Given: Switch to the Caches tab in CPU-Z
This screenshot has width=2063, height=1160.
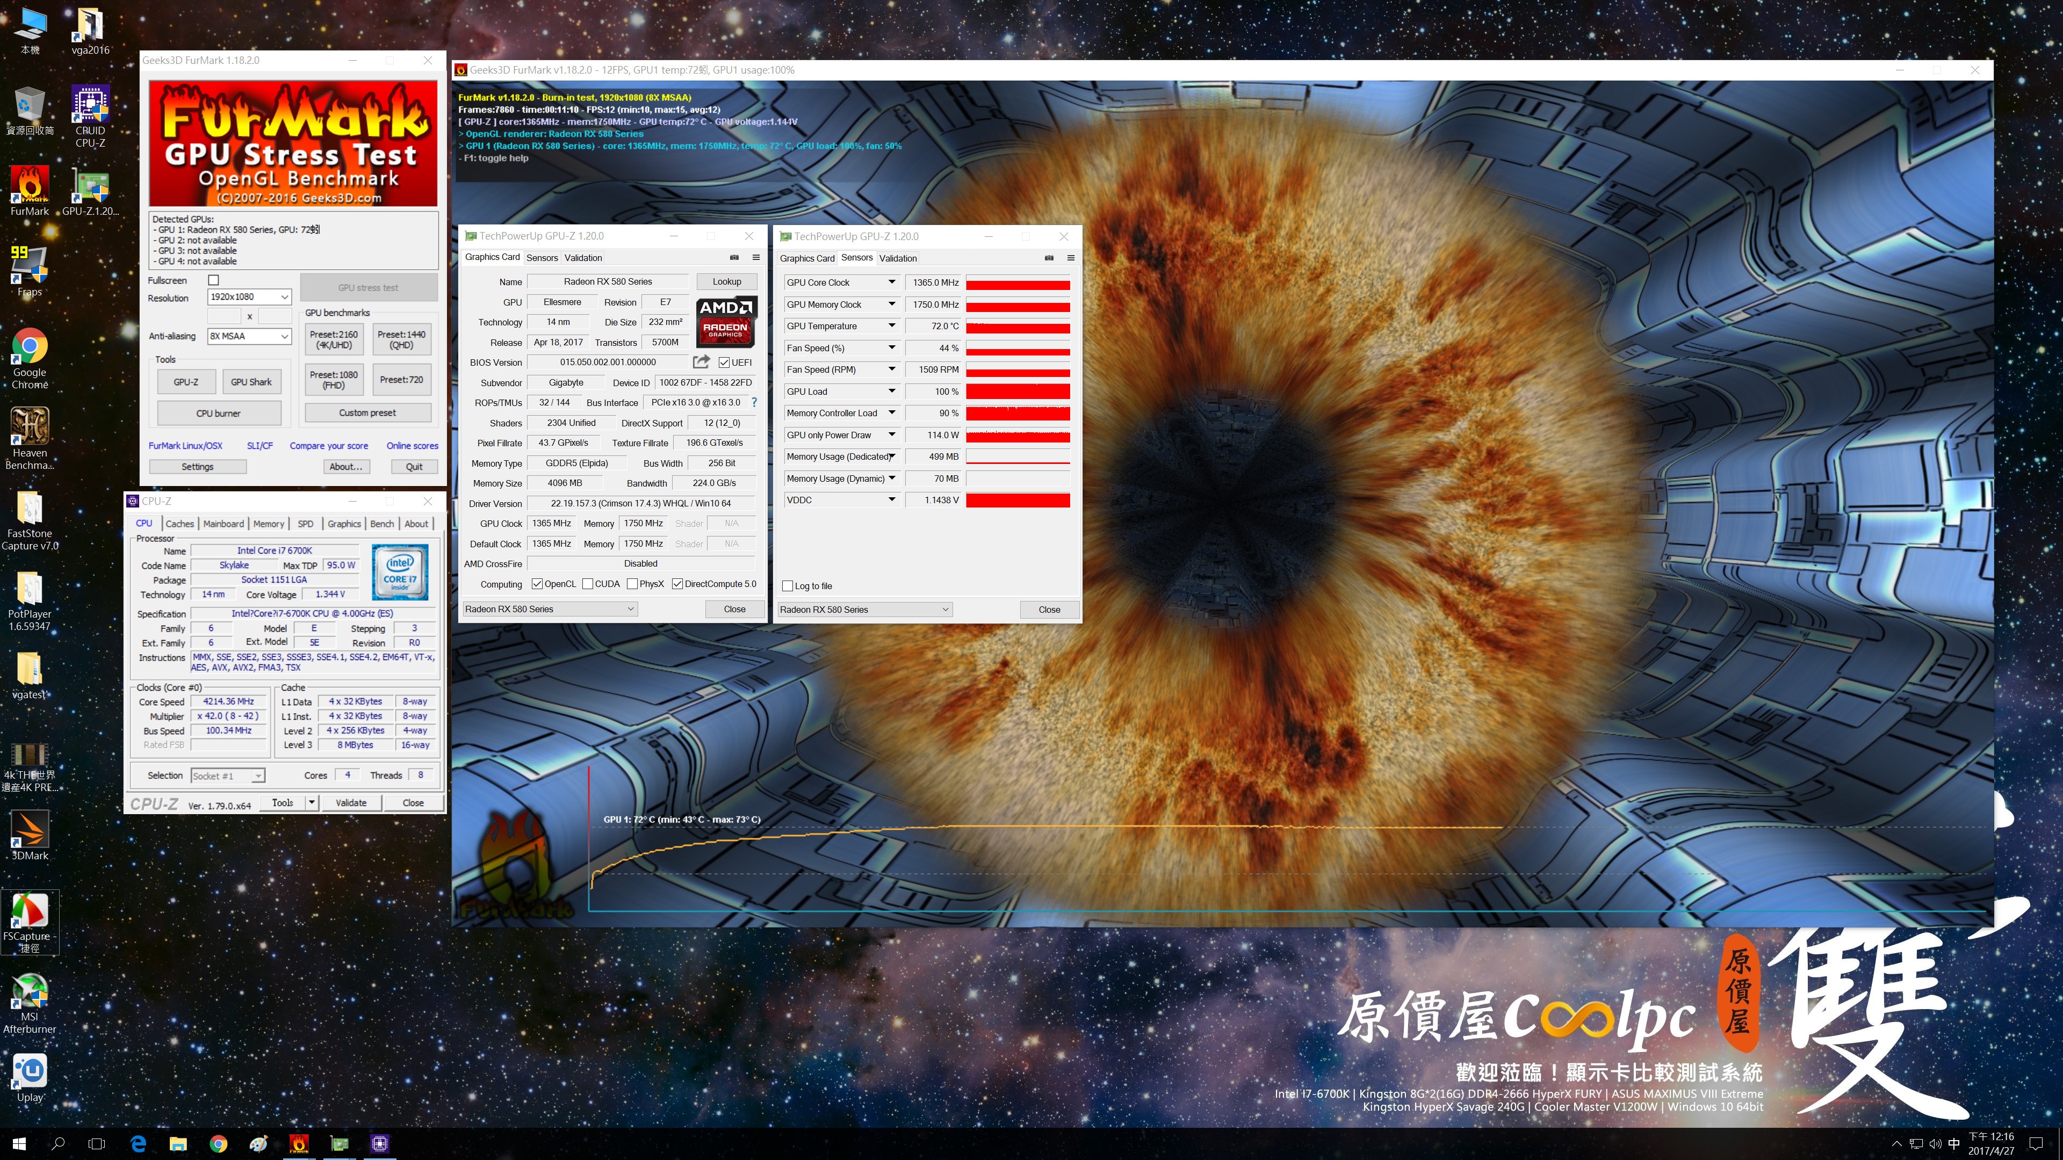Looking at the screenshot, I should click(179, 524).
